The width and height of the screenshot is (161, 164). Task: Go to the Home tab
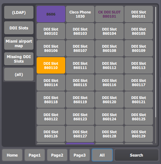[12, 155]
